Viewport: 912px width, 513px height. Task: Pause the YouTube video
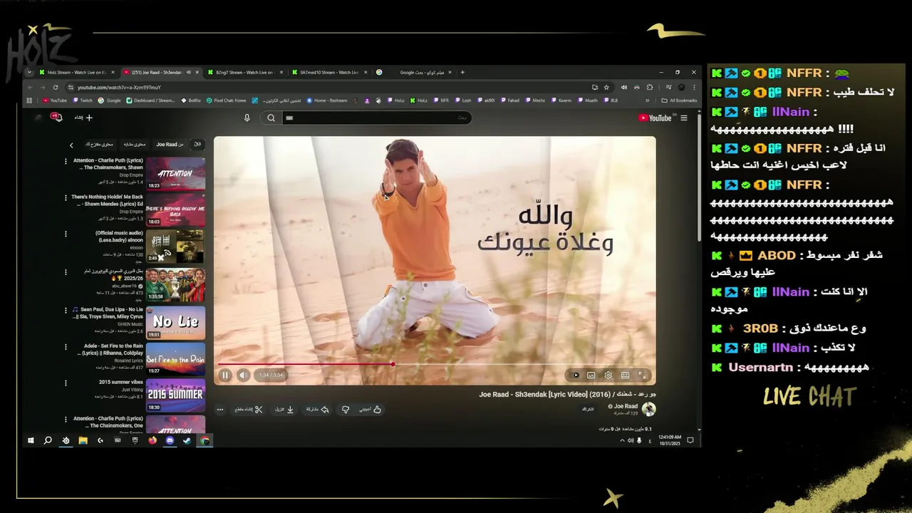pos(225,375)
